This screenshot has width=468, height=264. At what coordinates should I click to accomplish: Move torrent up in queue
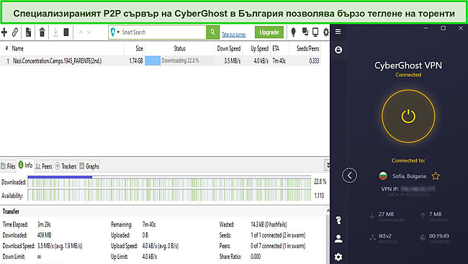(x=81, y=32)
